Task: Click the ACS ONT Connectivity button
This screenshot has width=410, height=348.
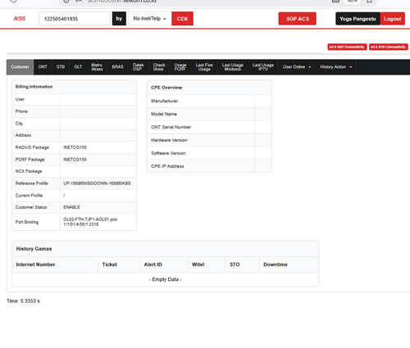Action: [x=347, y=47]
